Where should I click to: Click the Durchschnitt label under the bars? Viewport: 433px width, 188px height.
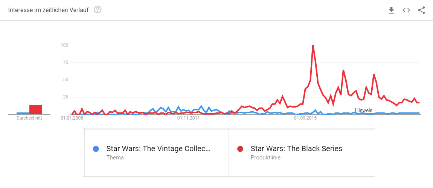tap(29, 118)
